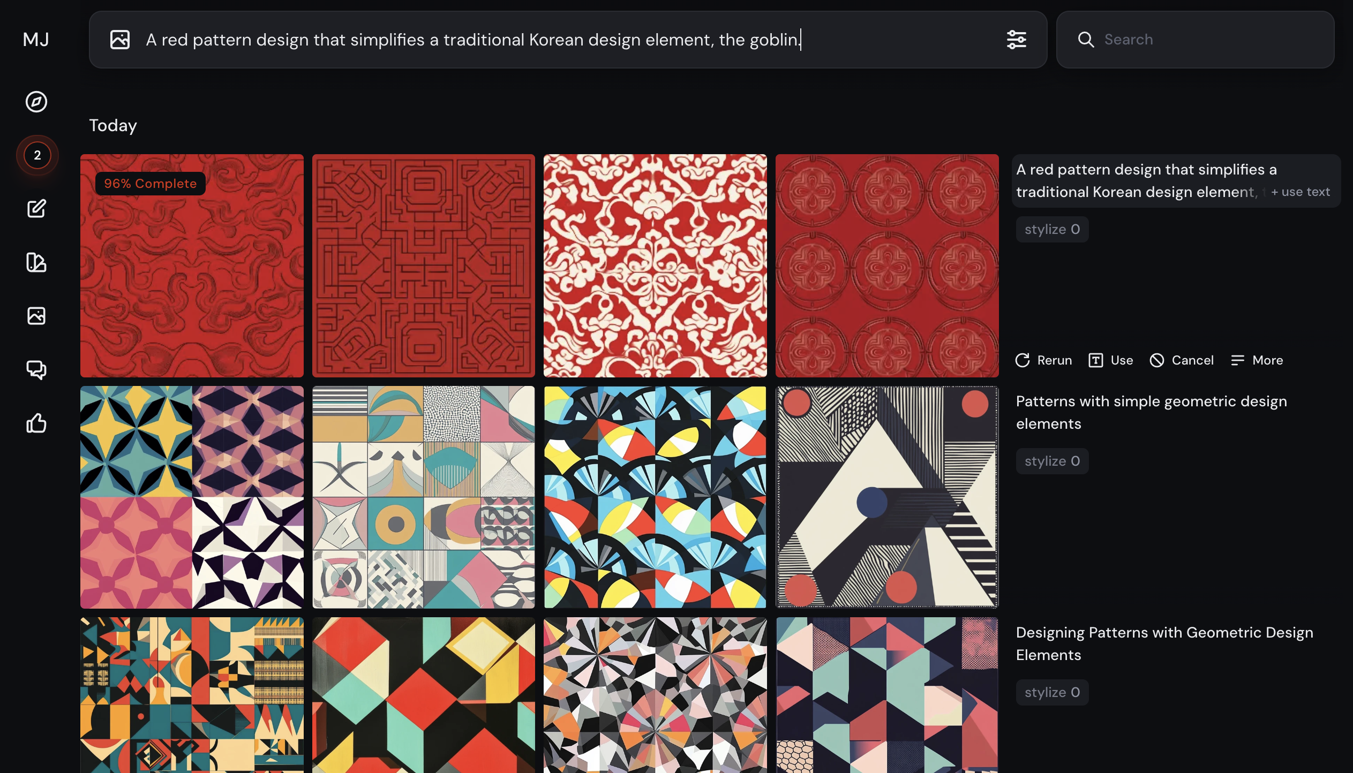Viewport: 1353px width, 773px height.
Task: Click the add image icon in prompt bar
Action: point(120,40)
